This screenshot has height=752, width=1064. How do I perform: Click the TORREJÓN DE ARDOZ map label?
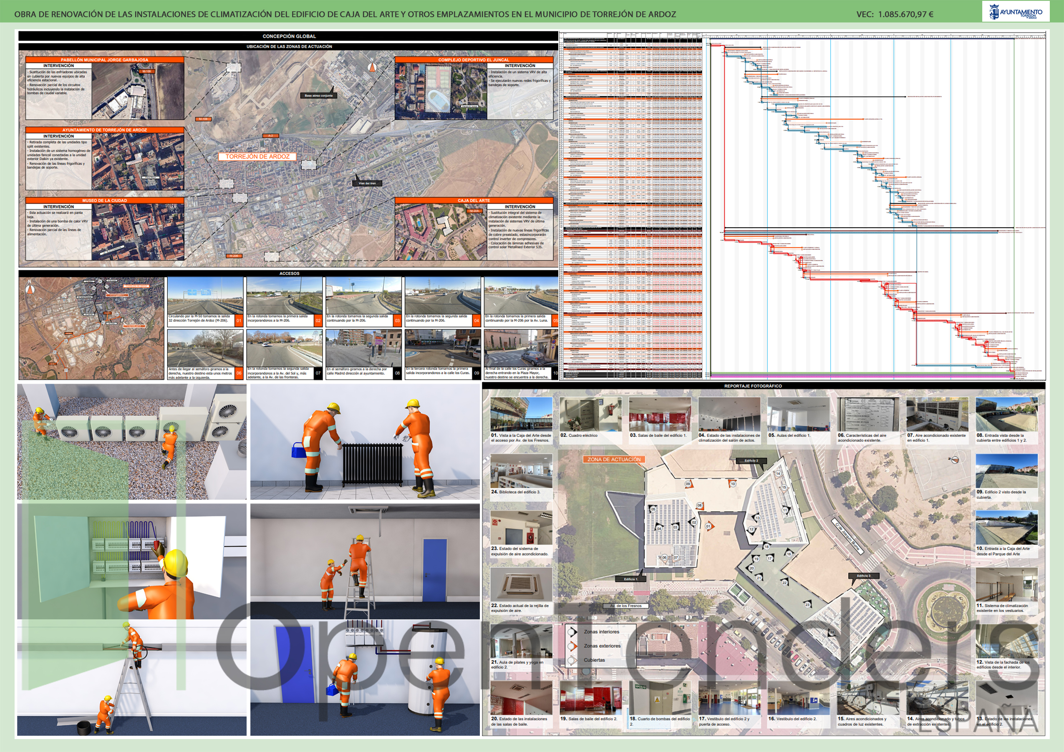click(x=257, y=156)
